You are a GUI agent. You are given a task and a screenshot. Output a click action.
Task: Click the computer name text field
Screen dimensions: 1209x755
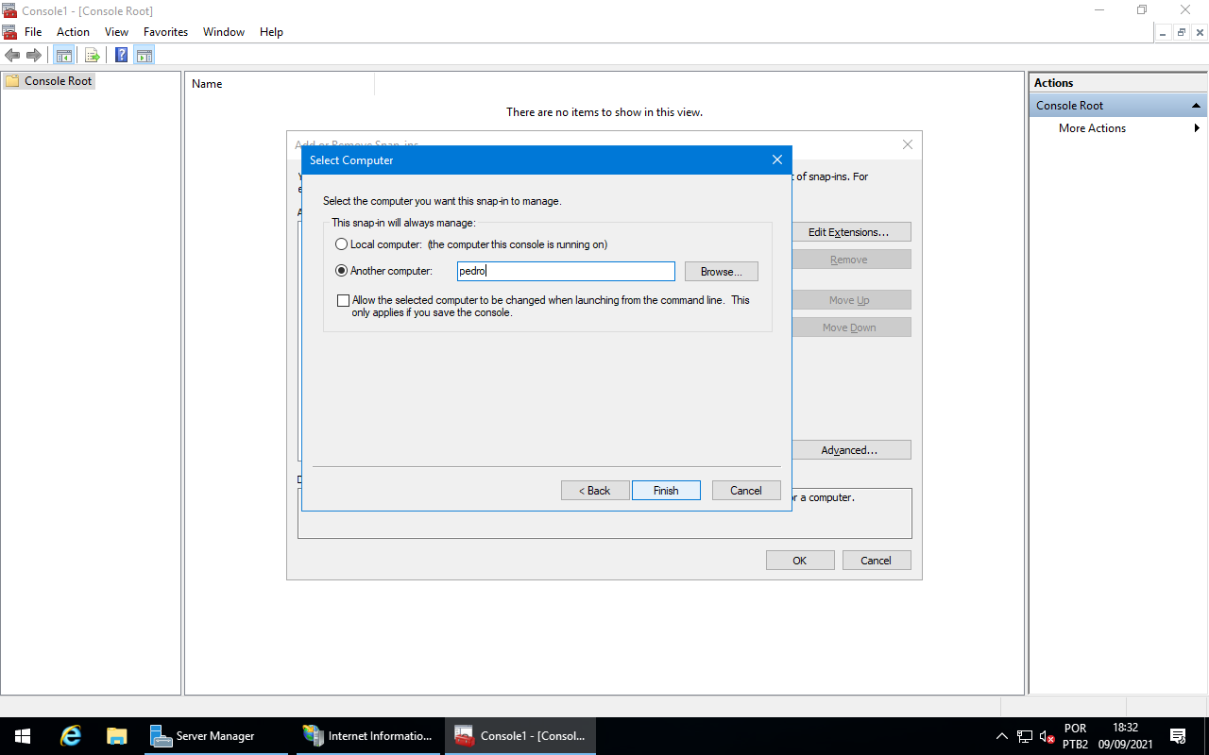click(x=566, y=272)
